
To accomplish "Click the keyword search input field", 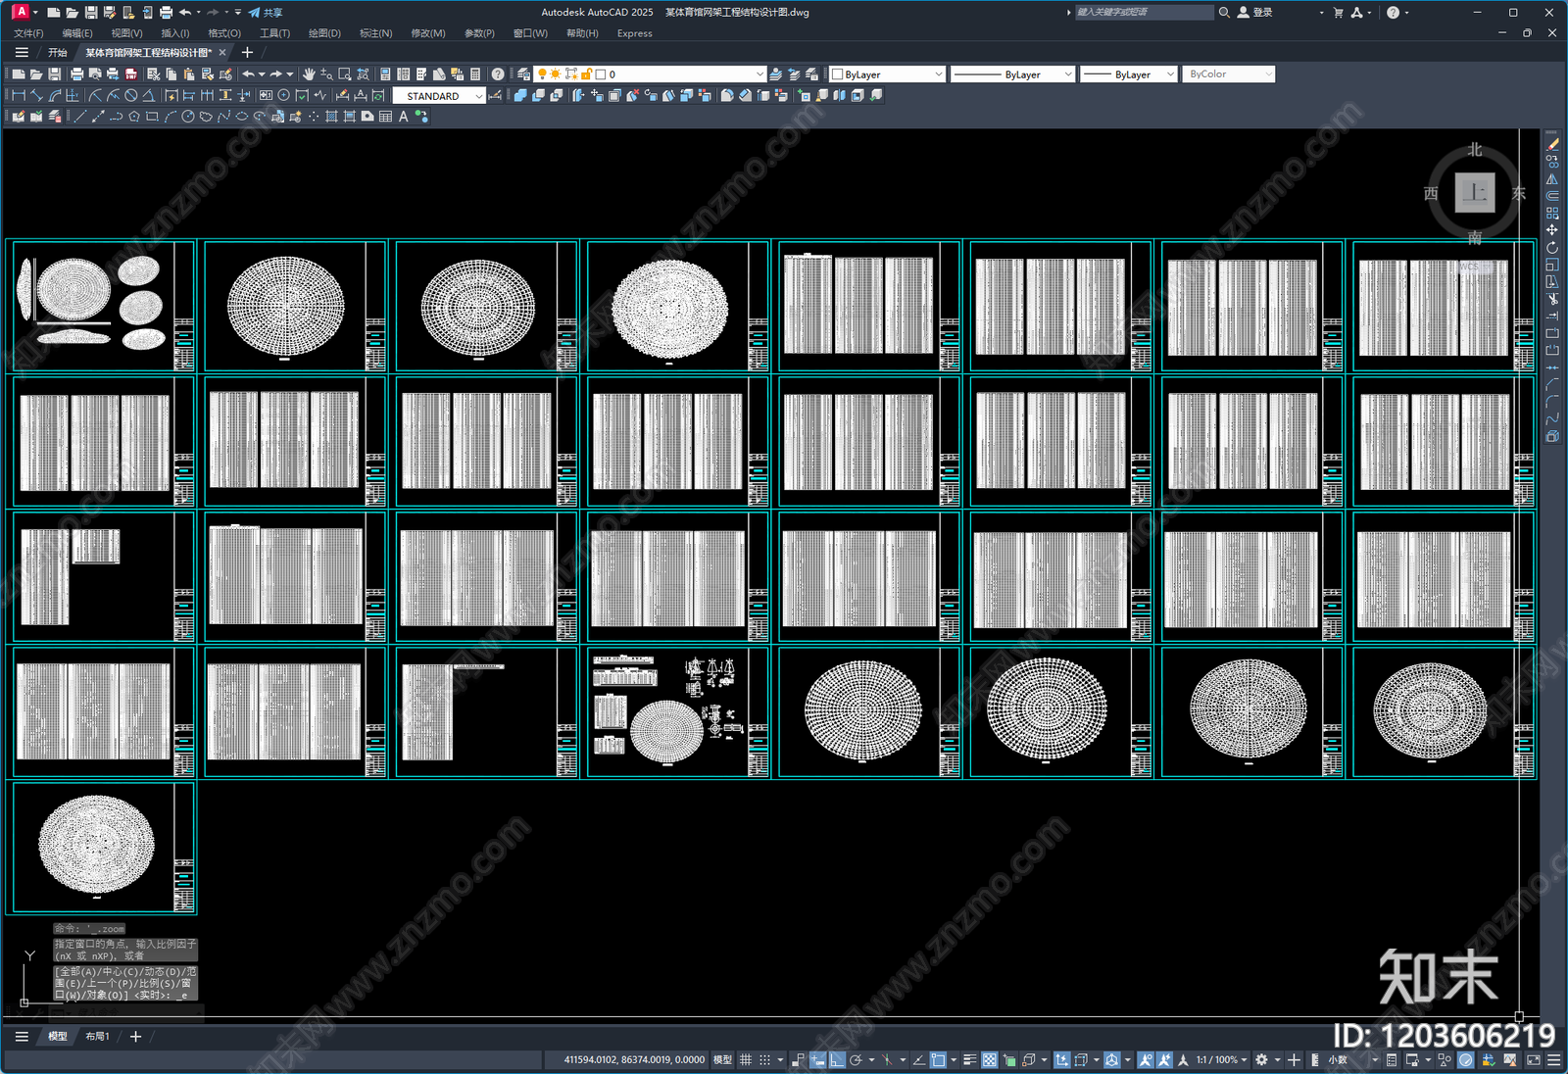I will tap(1143, 13).
